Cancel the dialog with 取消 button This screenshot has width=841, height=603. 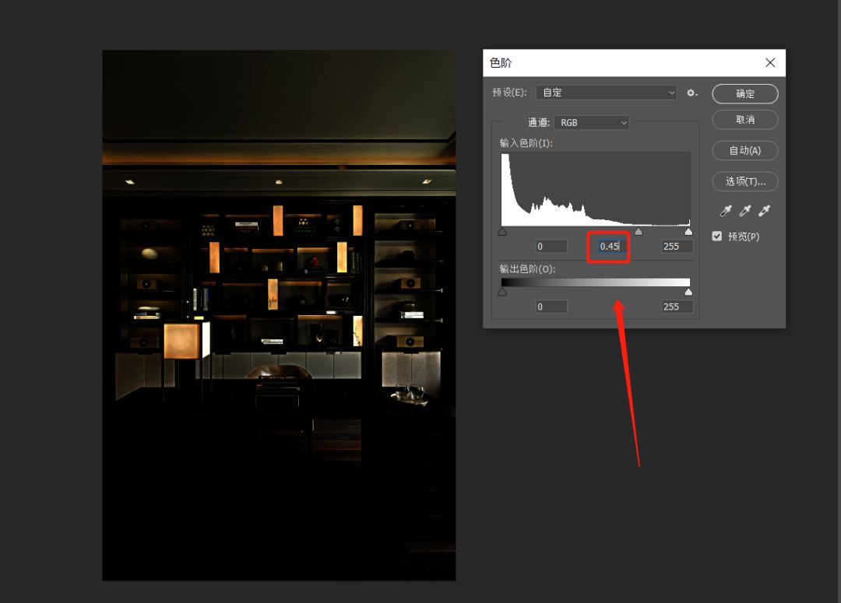click(744, 120)
